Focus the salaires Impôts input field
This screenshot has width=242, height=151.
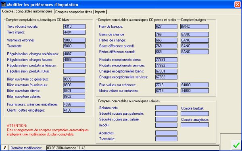coord(166,125)
